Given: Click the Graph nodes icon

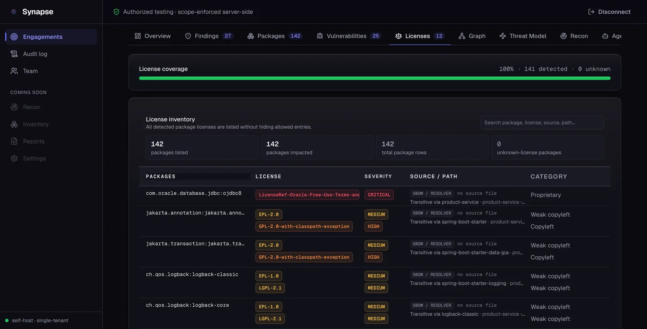Looking at the screenshot, I should click(462, 36).
